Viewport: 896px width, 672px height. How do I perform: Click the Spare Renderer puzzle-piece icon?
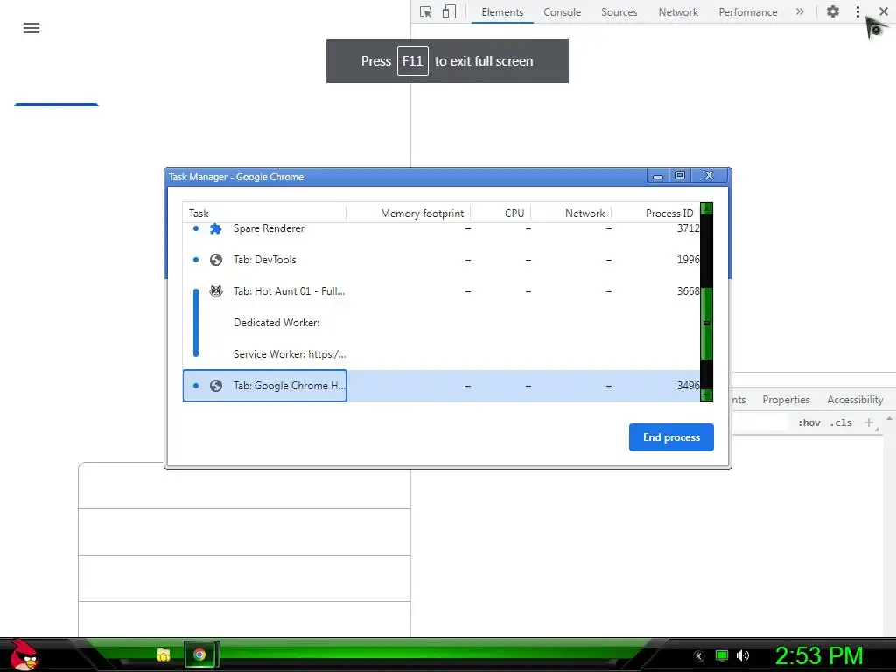click(215, 228)
